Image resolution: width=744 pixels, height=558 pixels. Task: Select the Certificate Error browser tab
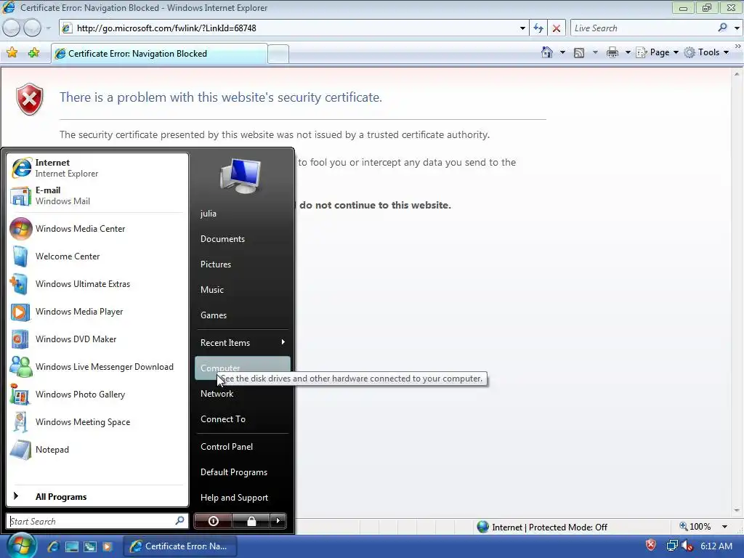coord(159,54)
